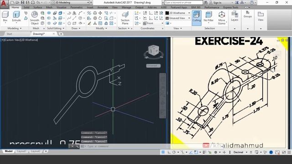Viewport: 292px width, 164px height.
Task: Select the Move Gizmo tool
Action: pos(222,18)
